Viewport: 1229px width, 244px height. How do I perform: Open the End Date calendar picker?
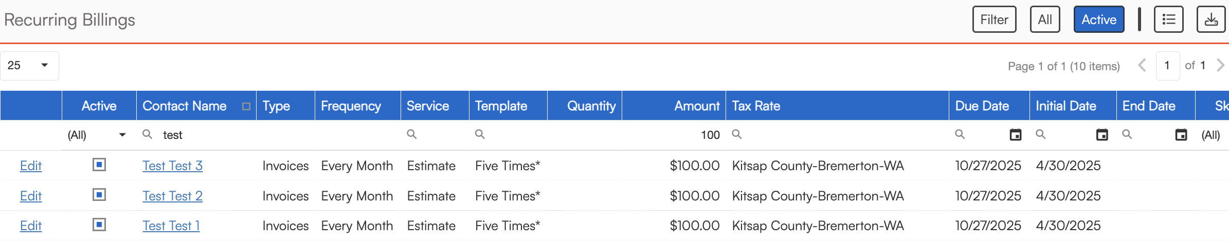click(x=1181, y=135)
